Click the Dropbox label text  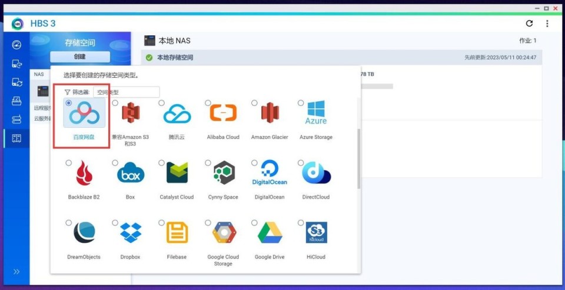131,257
